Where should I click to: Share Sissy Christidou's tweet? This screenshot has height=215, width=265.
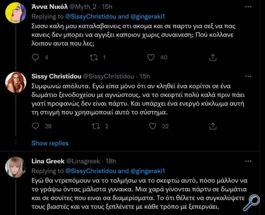click(x=213, y=126)
